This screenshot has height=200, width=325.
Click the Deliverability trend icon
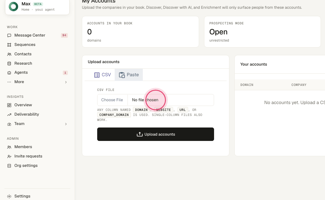pos(9,114)
